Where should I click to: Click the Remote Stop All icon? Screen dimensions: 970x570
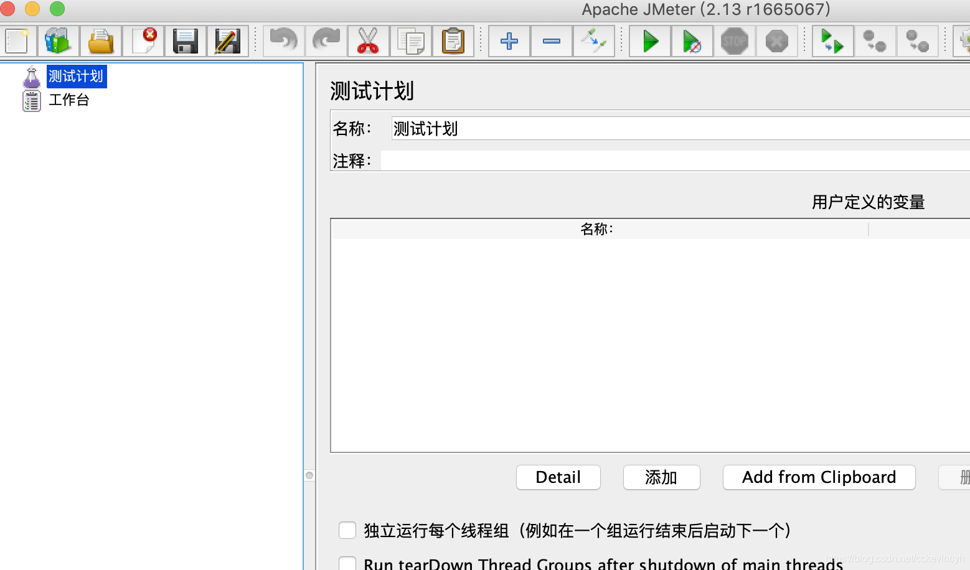[875, 42]
